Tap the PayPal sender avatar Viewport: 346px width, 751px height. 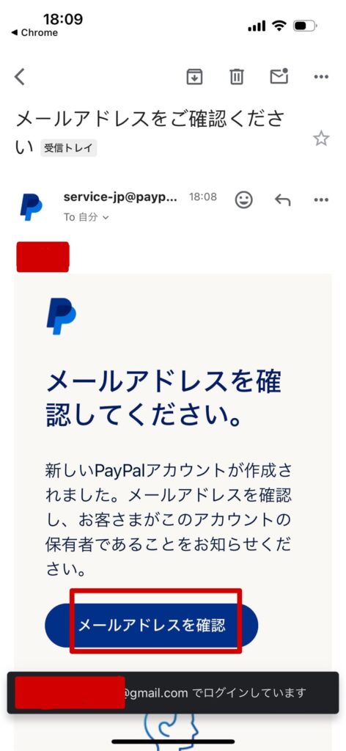[x=31, y=207]
